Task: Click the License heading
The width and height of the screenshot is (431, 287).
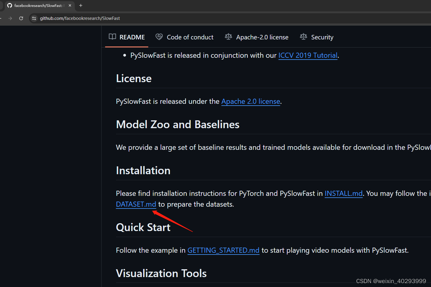Action: pyautogui.click(x=134, y=79)
